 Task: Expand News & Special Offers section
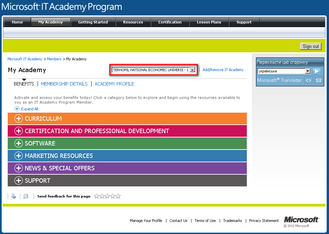127,168
